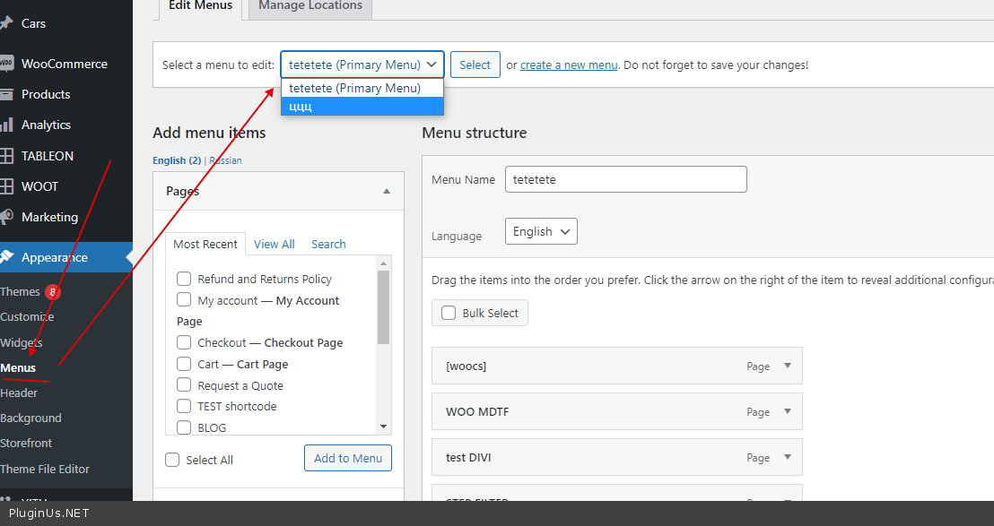Expand the [woocs] menu item arrow
This screenshot has width=994, height=526.
coord(788,366)
